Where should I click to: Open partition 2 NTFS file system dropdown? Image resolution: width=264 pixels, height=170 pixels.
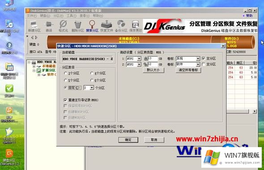point(139,65)
